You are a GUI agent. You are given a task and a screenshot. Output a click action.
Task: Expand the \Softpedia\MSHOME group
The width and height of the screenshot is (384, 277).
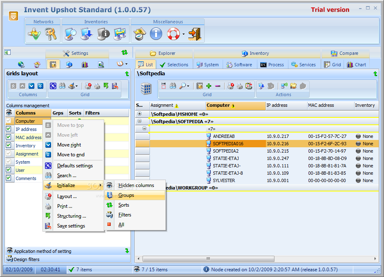coord(139,114)
